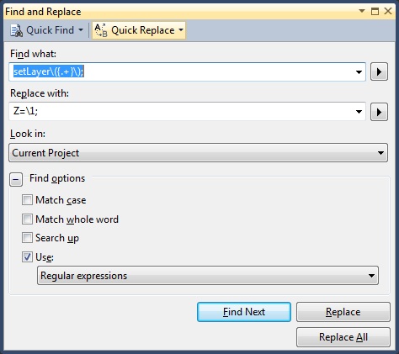Close the Find and Replace window
The height and width of the screenshot is (354, 399).
coord(388,11)
